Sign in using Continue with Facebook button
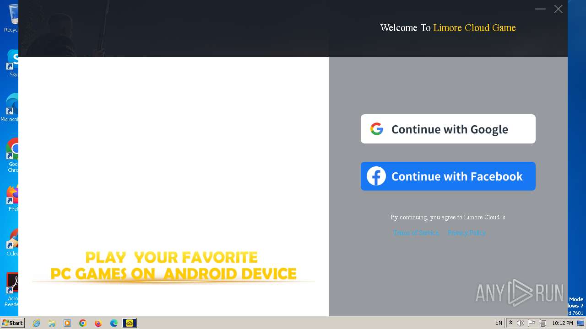The height and width of the screenshot is (329, 586). click(448, 176)
